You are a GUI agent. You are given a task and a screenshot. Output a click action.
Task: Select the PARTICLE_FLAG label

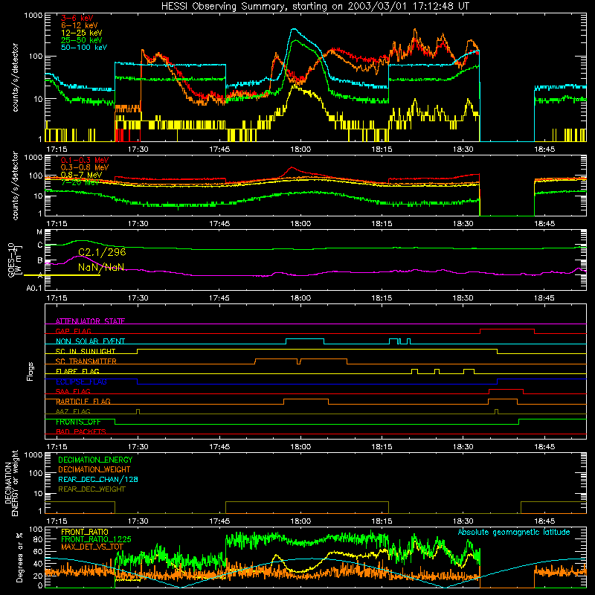83,402
